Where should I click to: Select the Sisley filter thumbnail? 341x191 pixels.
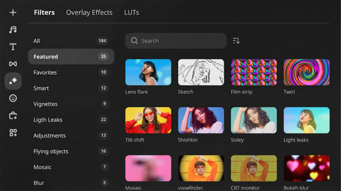(254, 120)
